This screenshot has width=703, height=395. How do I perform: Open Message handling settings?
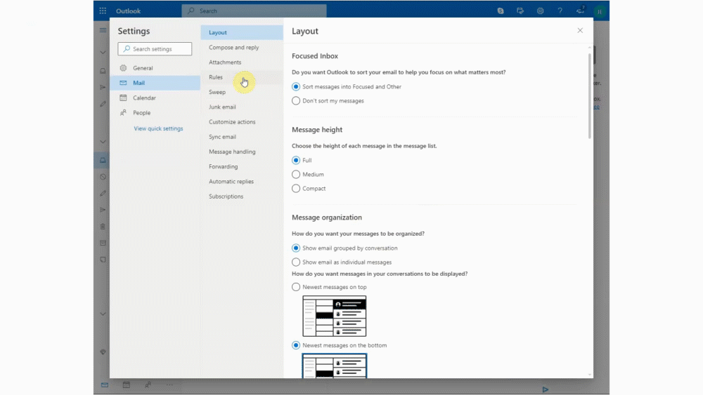coord(242,152)
